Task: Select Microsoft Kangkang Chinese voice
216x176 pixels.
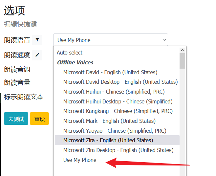Action: coord(118,111)
